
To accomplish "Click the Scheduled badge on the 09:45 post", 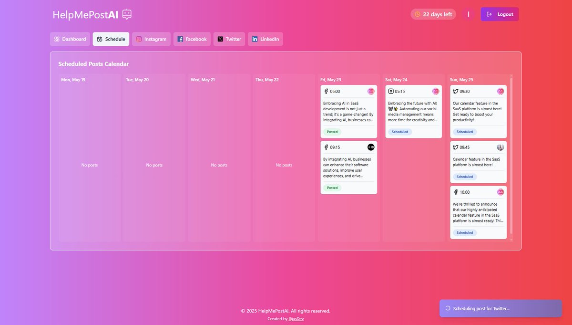I will coord(465,177).
